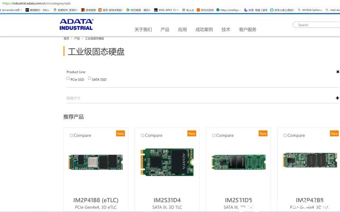Click the Search input field

point(316,25)
